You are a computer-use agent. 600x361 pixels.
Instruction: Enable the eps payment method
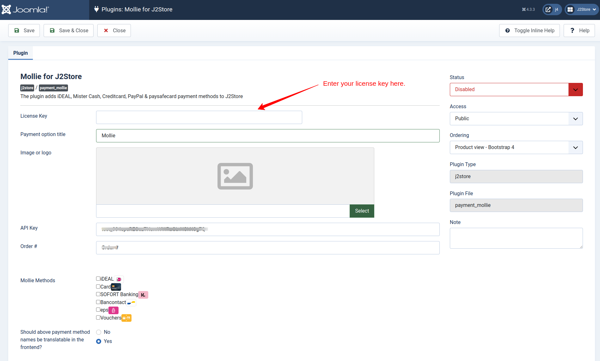click(x=98, y=310)
